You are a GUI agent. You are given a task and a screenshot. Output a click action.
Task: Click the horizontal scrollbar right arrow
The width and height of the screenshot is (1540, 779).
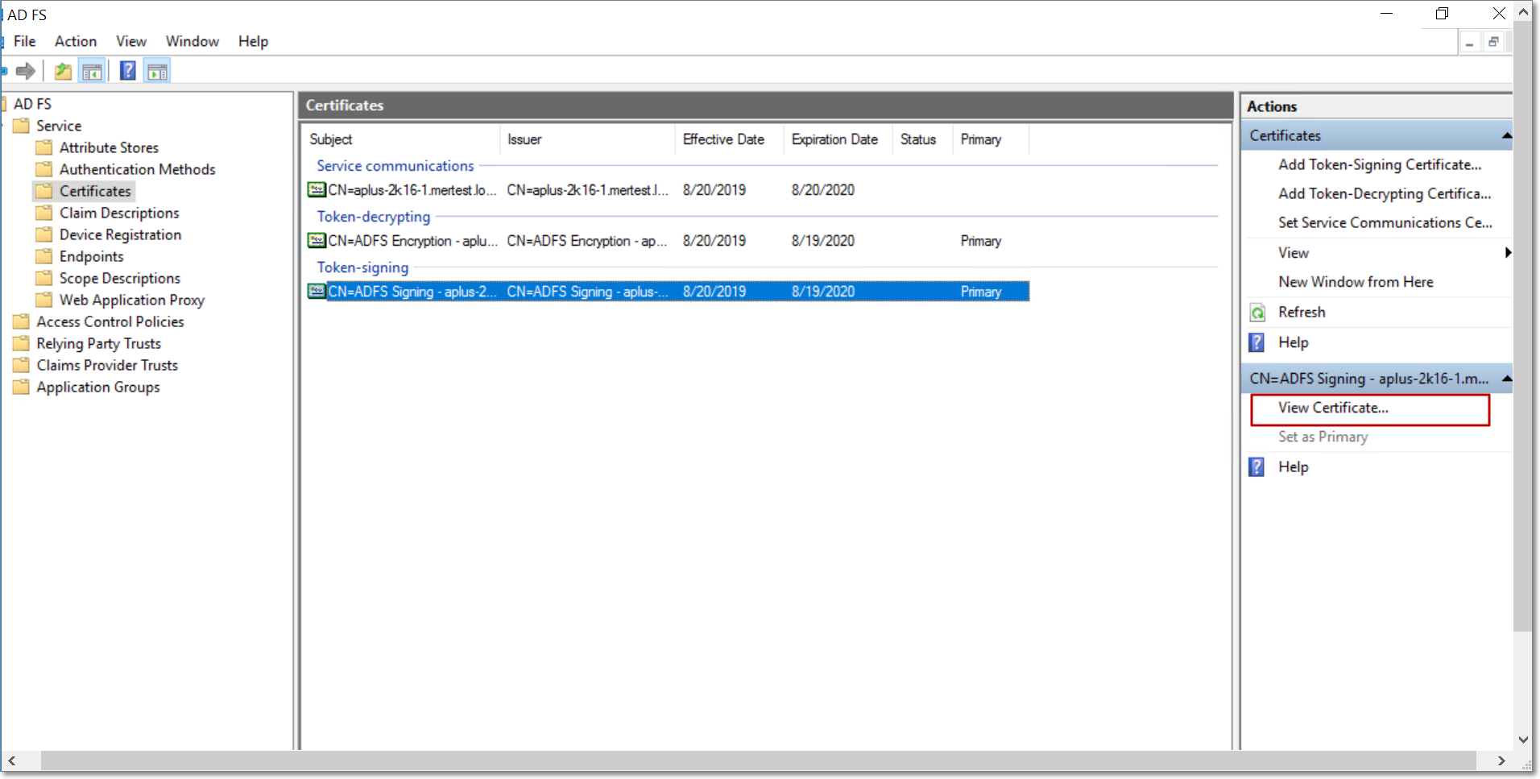click(1501, 760)
